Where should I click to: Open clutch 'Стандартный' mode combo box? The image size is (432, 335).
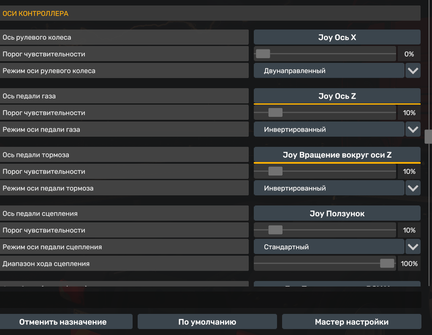tap(329, 247)
